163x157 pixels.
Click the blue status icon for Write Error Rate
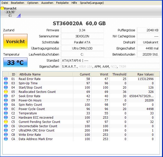pyautogui.click(x=6, y=135)
